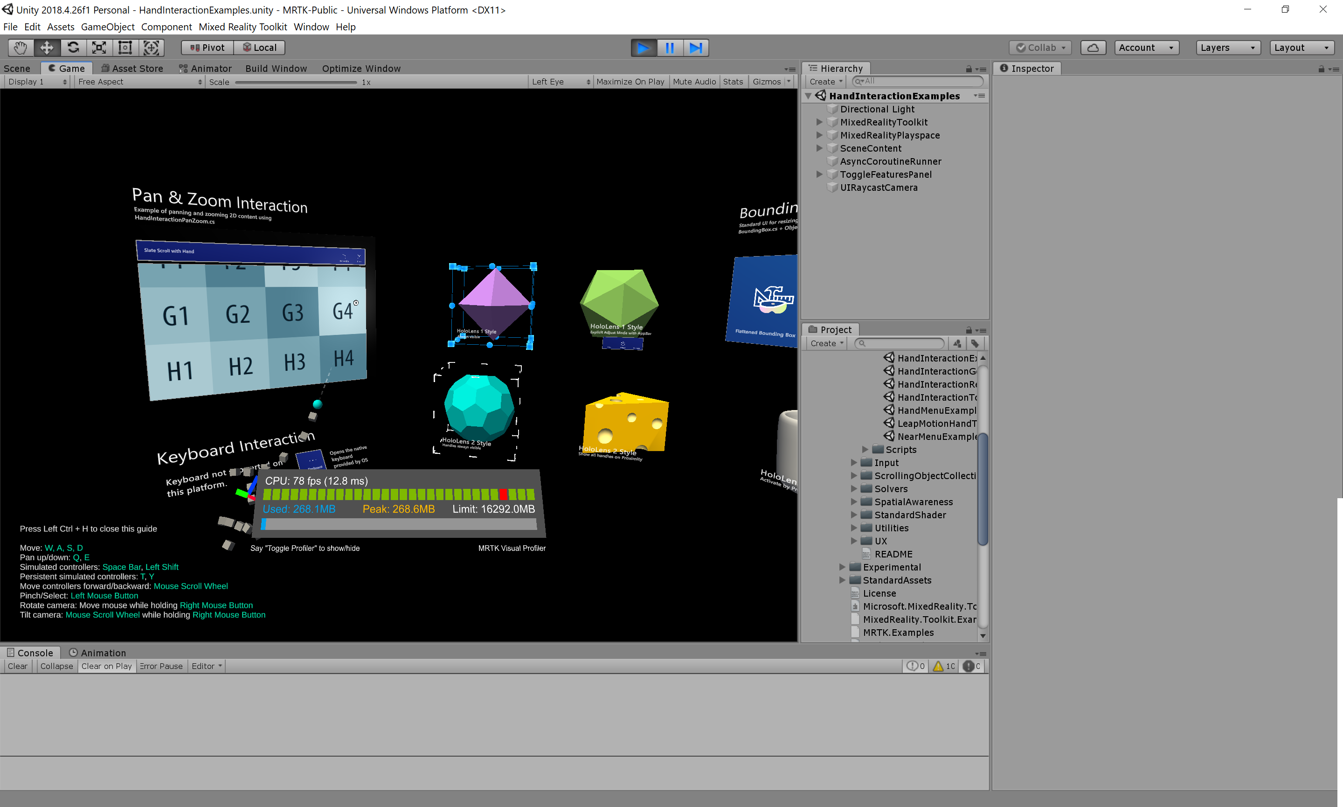The height and width of the screenshot is (807, 1343).
Task: Select the Move tool
Action: coord(47,47)
